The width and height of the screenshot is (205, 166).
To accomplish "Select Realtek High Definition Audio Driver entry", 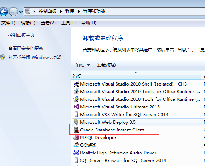I will [118, 153].
